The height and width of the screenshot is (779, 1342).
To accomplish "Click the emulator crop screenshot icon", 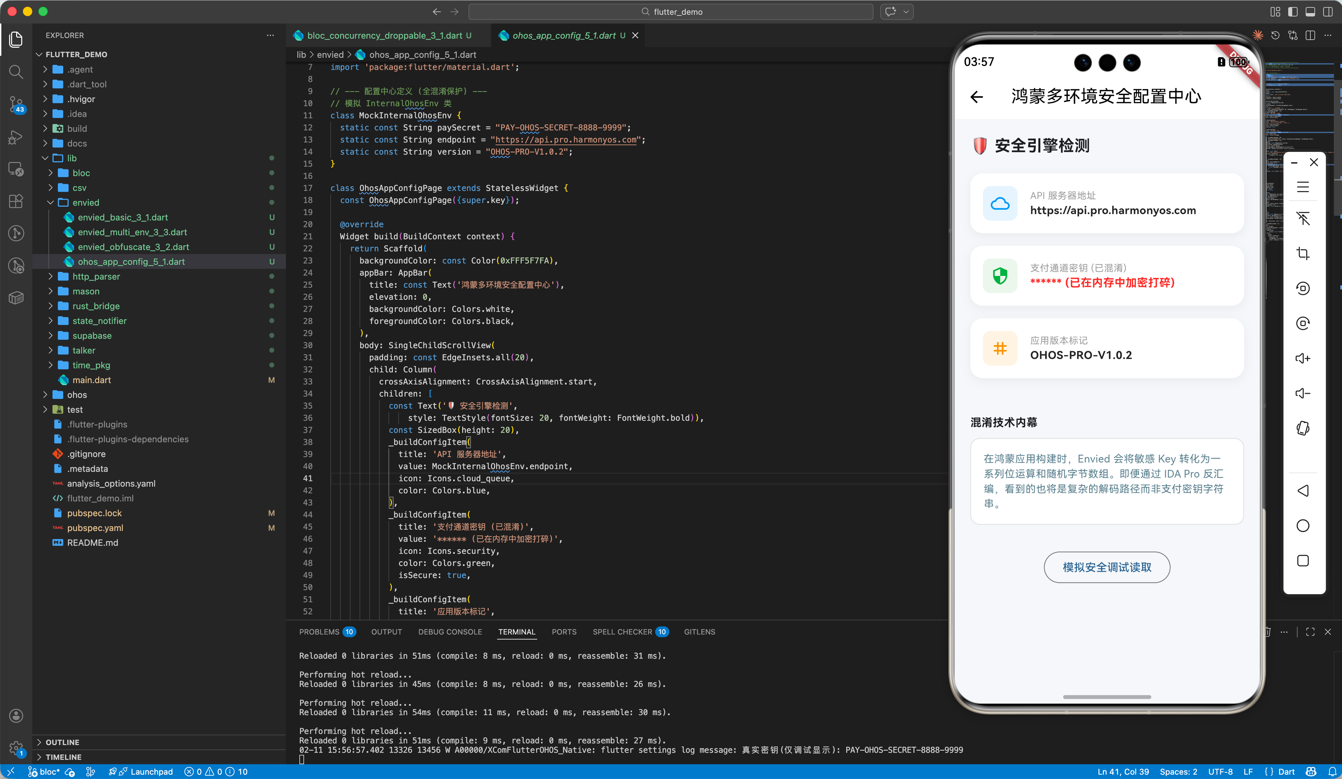I will click(1303, 253).
